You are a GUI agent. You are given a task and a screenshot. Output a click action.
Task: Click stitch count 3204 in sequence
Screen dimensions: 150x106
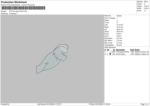point(113,52)
